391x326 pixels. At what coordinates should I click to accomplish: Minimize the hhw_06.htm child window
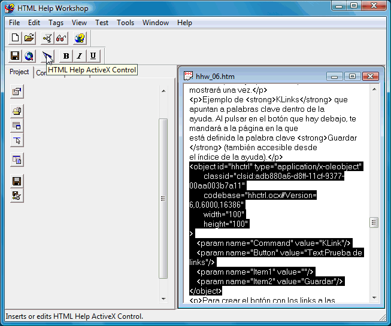point(334,76)
